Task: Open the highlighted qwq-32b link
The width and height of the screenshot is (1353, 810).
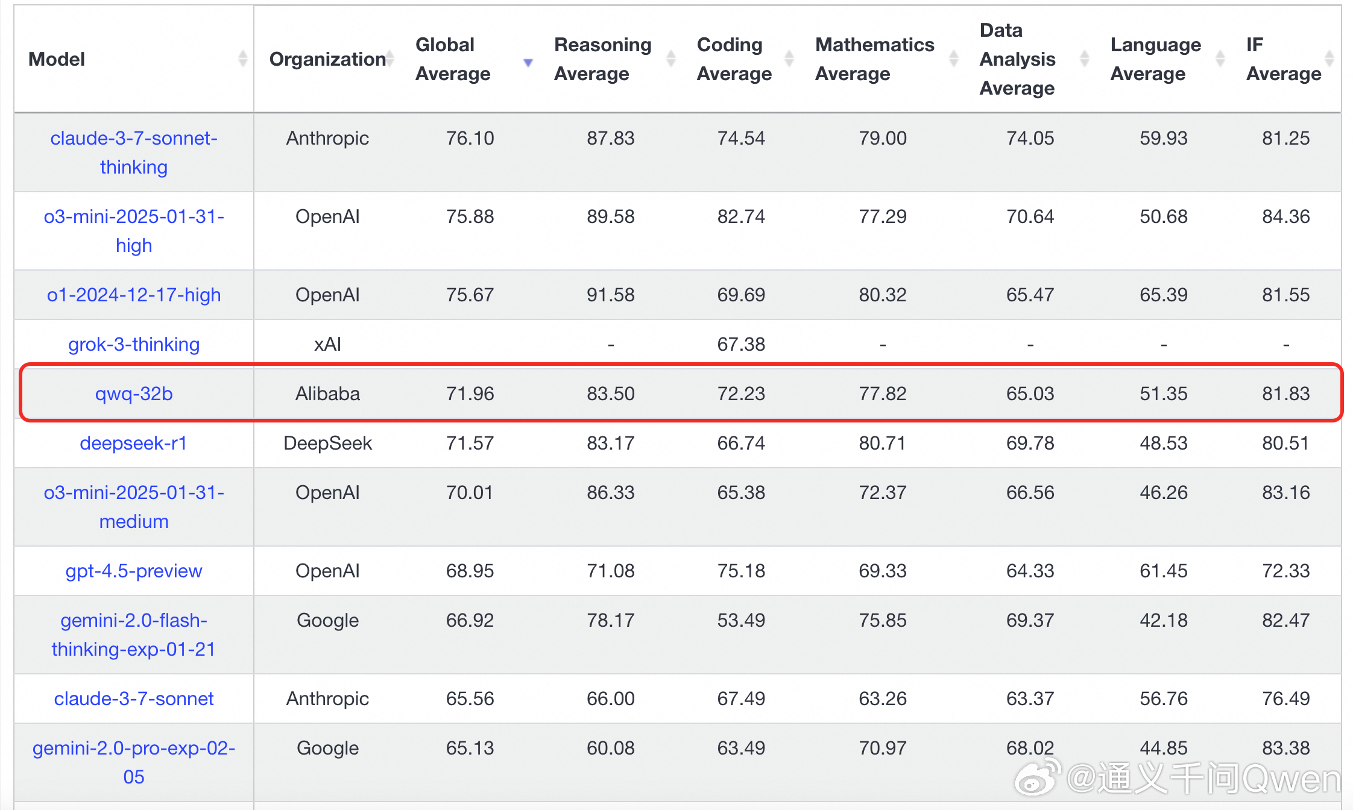Action: tap(134, 394)
